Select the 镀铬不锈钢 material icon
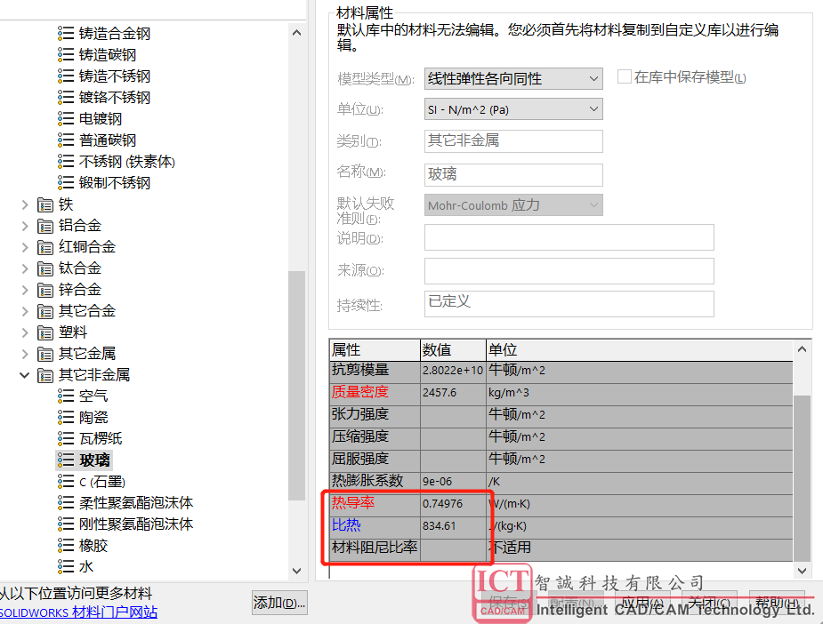 pyautogui.click(x=66, y=98)
